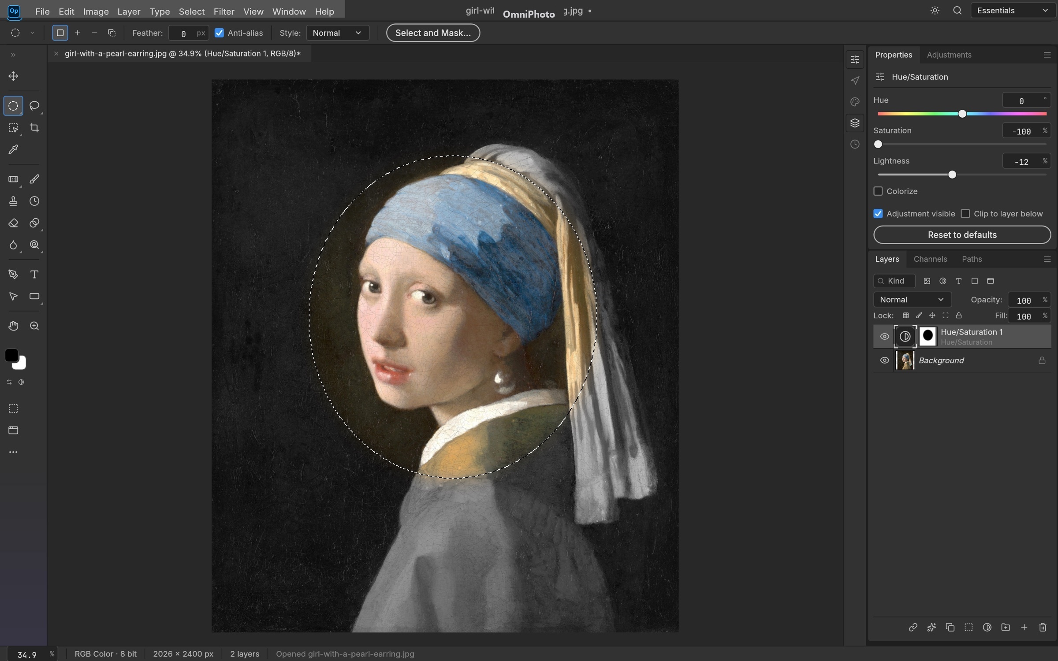Select the Clone Stamp tool
The width and height of the screenshot is (1058, 661).
13,201
